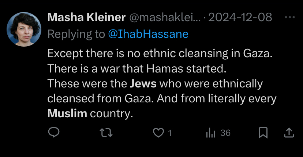Click the "Replying to" label text
The image size is (303, 157).
click(76, 34)
